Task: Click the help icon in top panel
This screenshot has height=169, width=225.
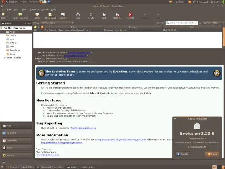Action: point(49,2)
